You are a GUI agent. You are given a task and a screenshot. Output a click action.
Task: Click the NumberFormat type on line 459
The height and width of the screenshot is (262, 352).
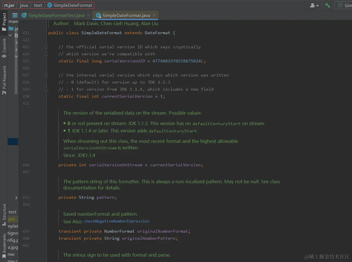(119, 231)
